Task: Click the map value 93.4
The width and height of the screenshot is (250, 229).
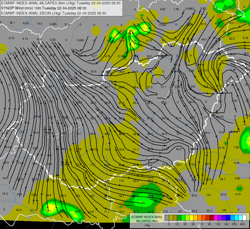Action: (194, 211)
